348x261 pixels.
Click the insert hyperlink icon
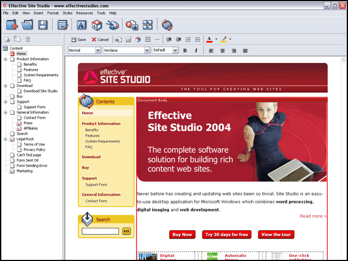click(119, 40)
